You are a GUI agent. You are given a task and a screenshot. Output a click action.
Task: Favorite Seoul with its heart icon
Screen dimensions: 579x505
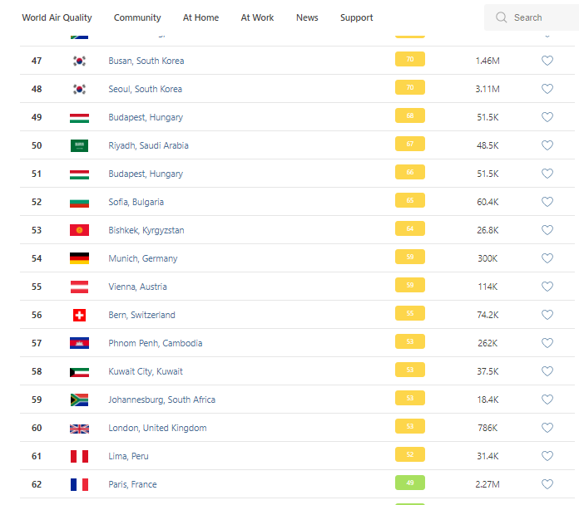pyautogui.click(x=547, y=89)
